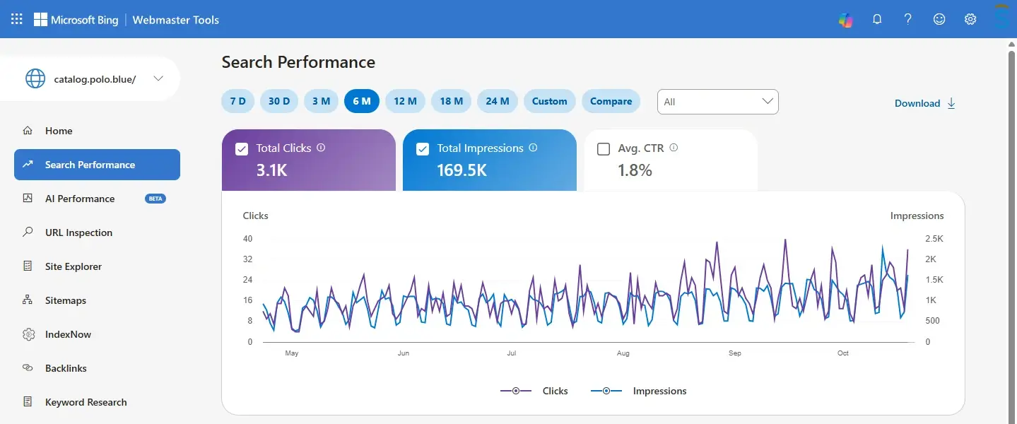This screenshot has width=1017, height=424.
Task: Uncheck the Total Impressions checkbox
Action: click(423, 148)
